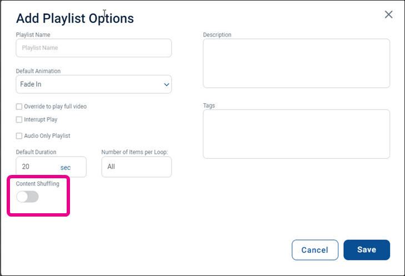The image size is (405, 276).
Task: Click the chevron arrow in Default Animation
Action: coord(167,84)
